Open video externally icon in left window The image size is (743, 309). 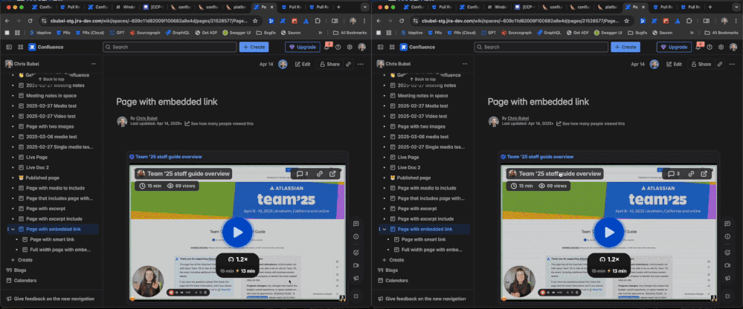pos(332,174)
